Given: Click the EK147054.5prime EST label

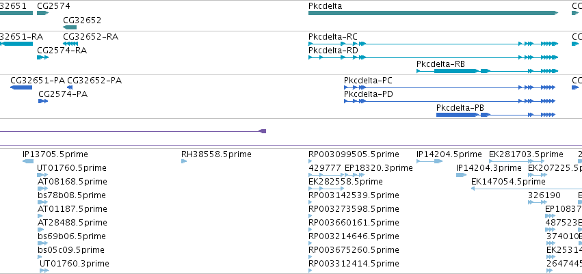Looking at the screenshot, I should pyautogui.click(x=509, y=181).
